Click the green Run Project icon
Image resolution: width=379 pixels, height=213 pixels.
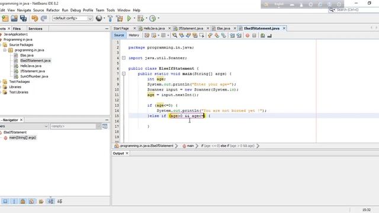(x=129, y=18)
